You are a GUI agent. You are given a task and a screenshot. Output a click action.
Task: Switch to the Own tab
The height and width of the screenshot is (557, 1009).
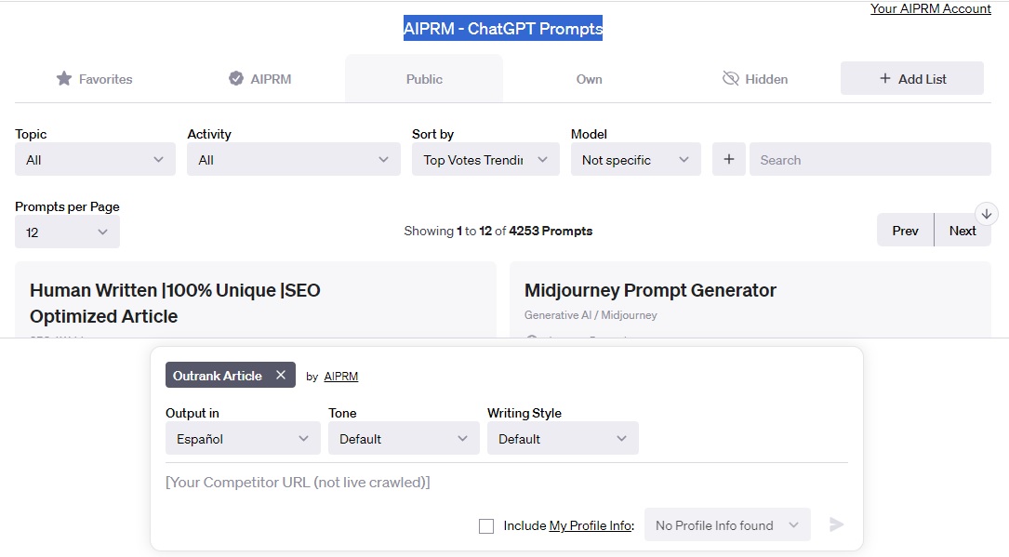tap(589, 78)
